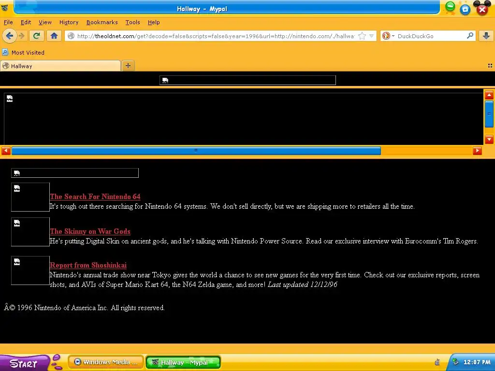This screenshot has height=371, width=495.
Task: Open The Search For Nintendo 64 link
Action: tap(95, 197)
